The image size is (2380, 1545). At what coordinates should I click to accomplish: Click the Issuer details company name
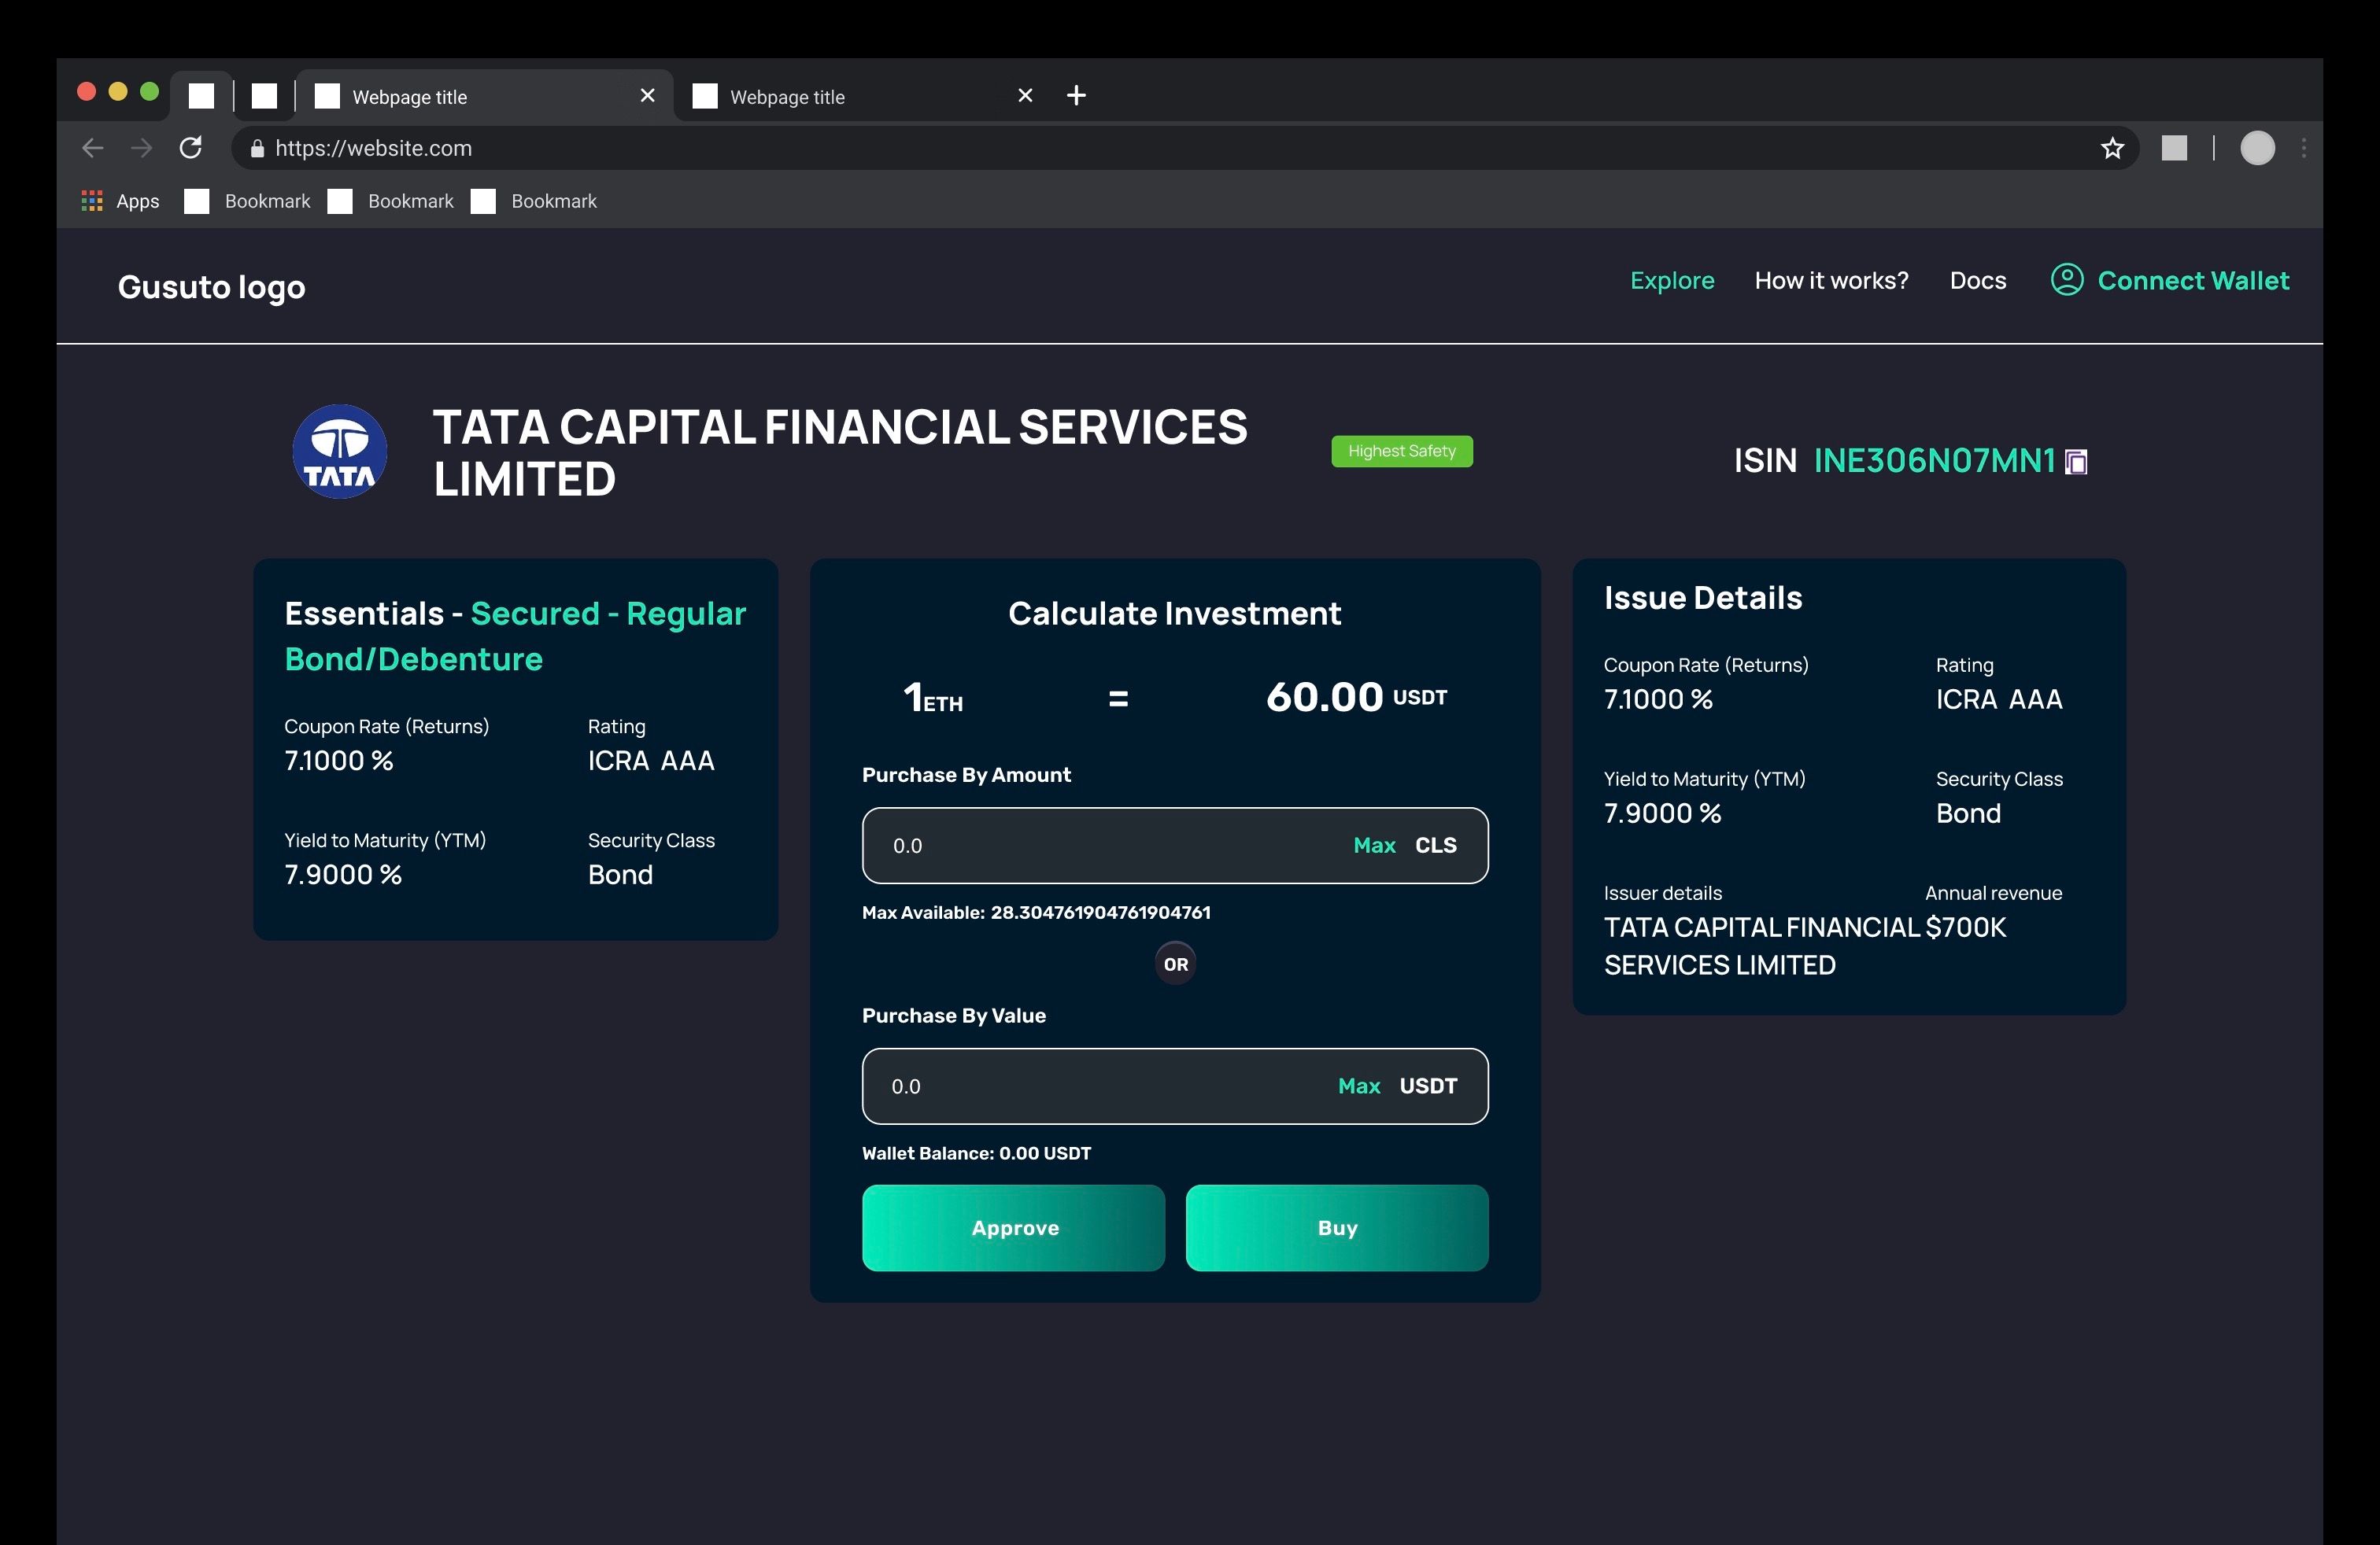tap(1762, 946)
